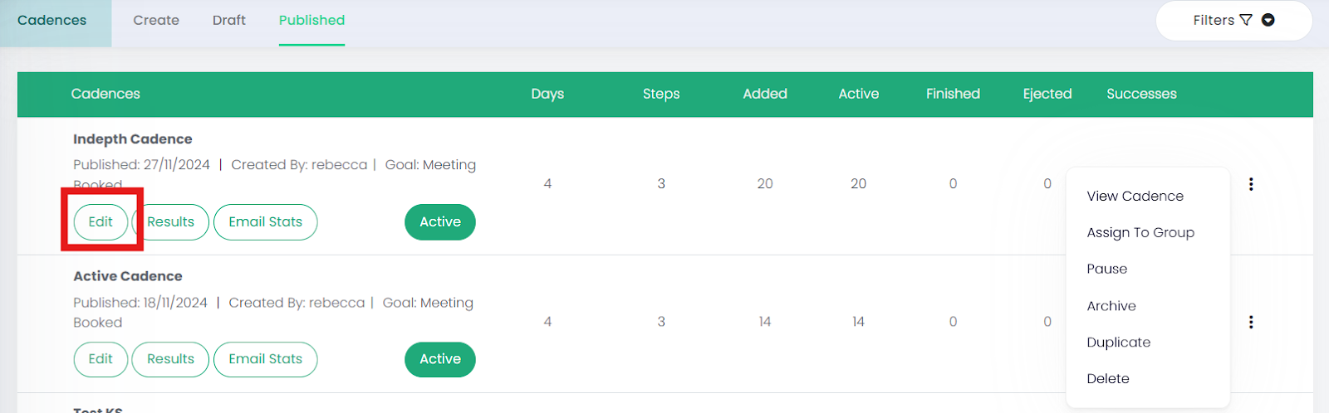1329x413 pixels.
Task: Edit the Indepth Cadence
Action: click(x=101, y=222)
